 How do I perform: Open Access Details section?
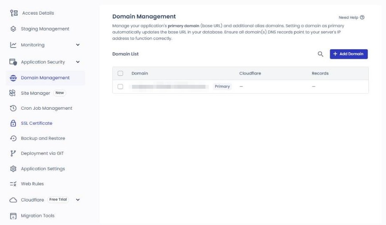coord(38,13)
